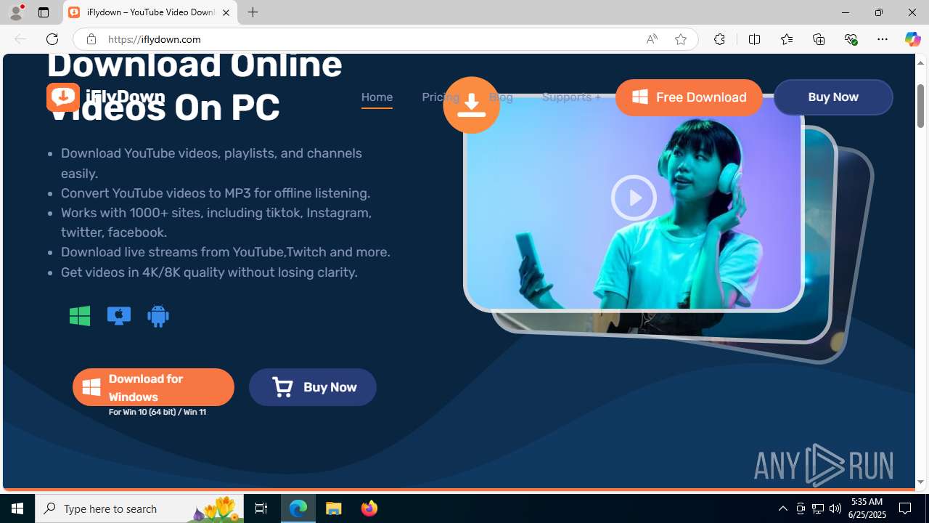Select the blue Android platform icon
The height and width of the screenshot is (523, 929).
click(x=158, y=316)
